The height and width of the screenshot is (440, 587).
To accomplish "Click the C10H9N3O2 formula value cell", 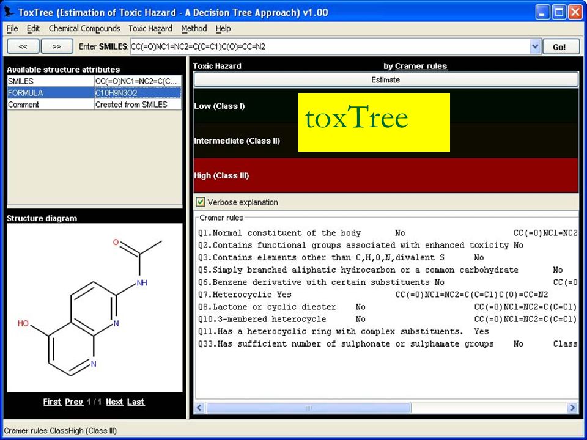I will click(138, 93).
